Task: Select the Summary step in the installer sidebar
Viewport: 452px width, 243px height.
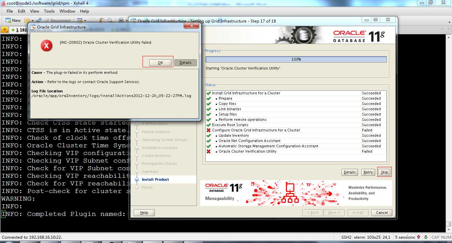Action: pyautogui.click(x=150, y=171)
